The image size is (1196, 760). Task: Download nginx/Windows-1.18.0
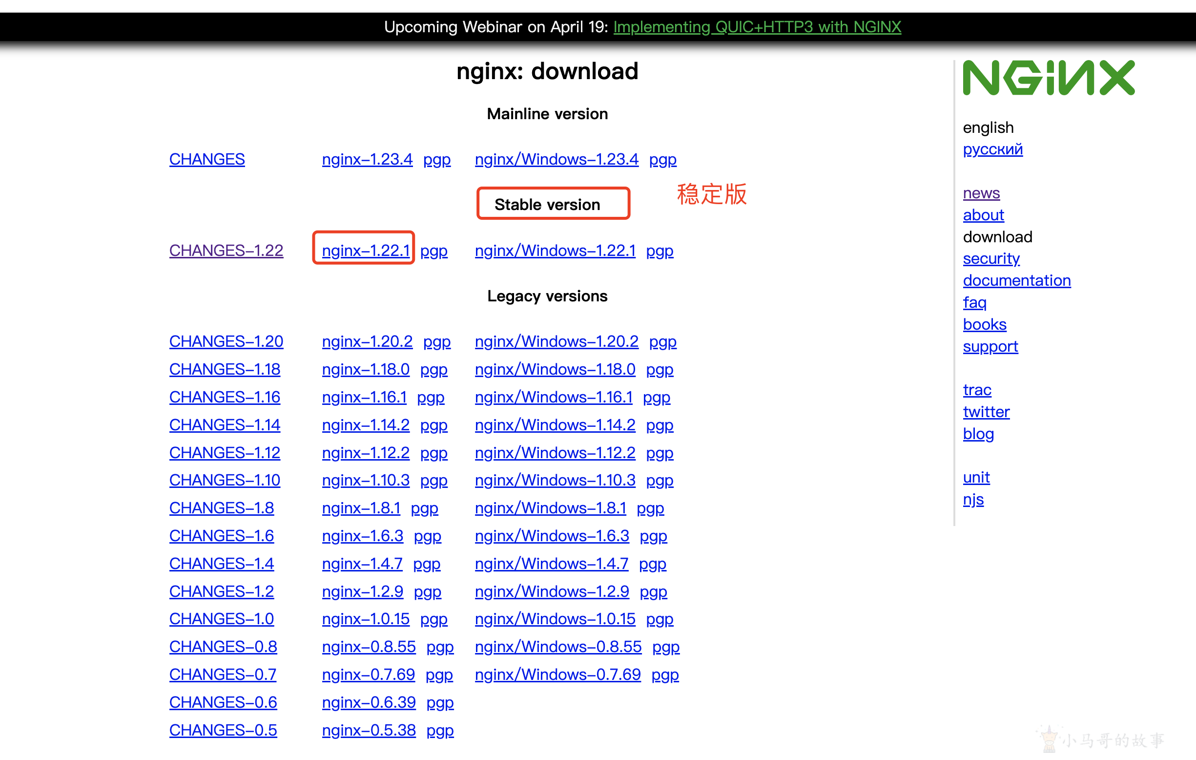point(555,369)
